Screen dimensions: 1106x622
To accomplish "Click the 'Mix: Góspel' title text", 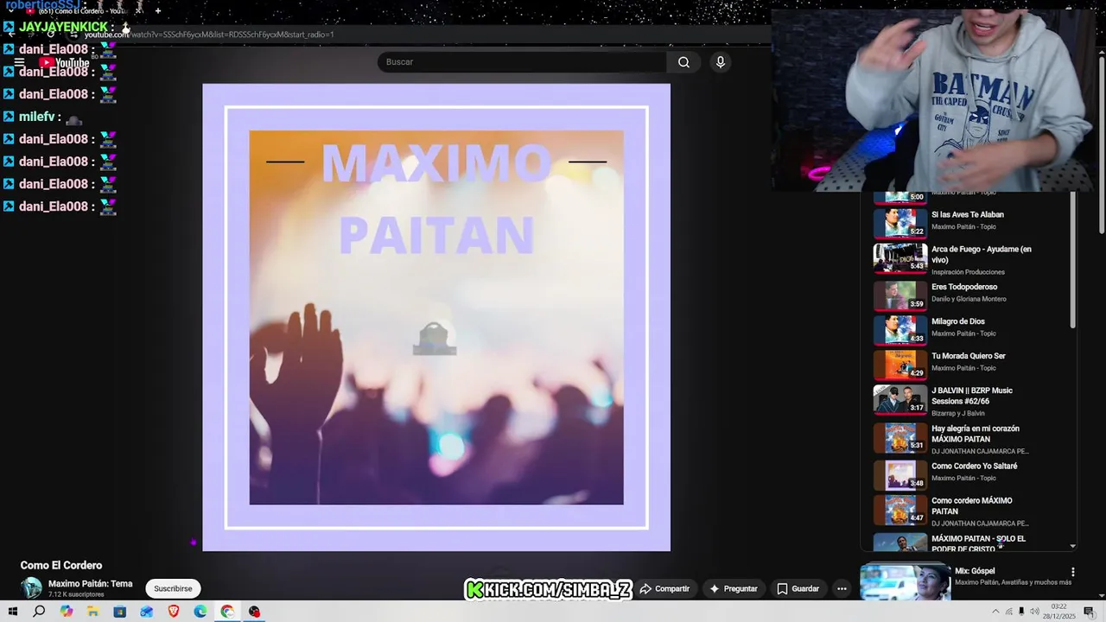I will point(975,571).
